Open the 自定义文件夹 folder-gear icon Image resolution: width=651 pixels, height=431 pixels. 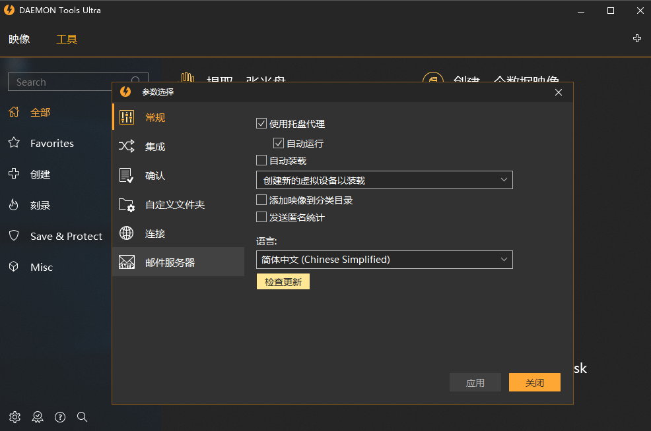pyautogui.click(x=127, y=205)
